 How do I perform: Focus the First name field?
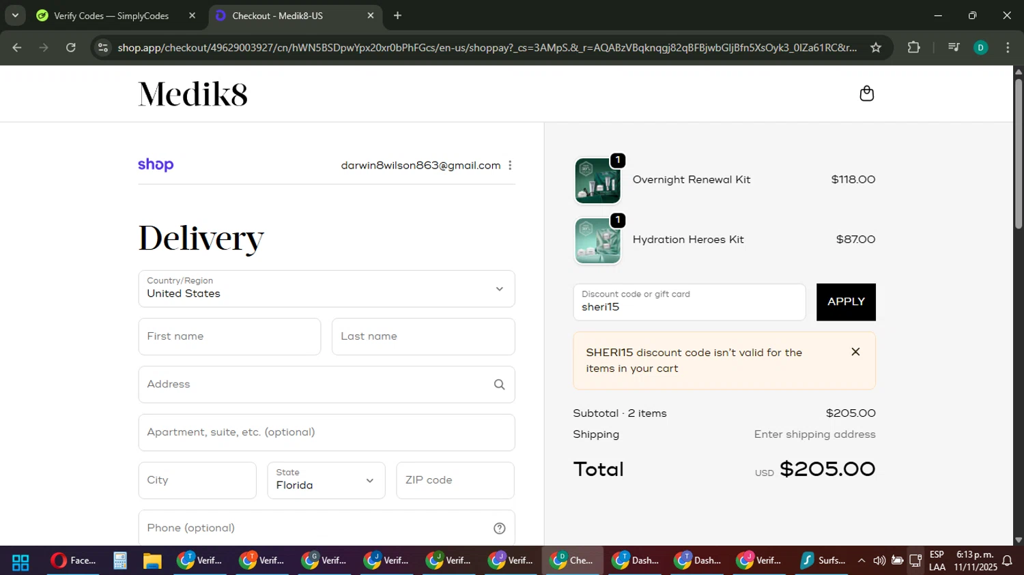tap(229, 336)
